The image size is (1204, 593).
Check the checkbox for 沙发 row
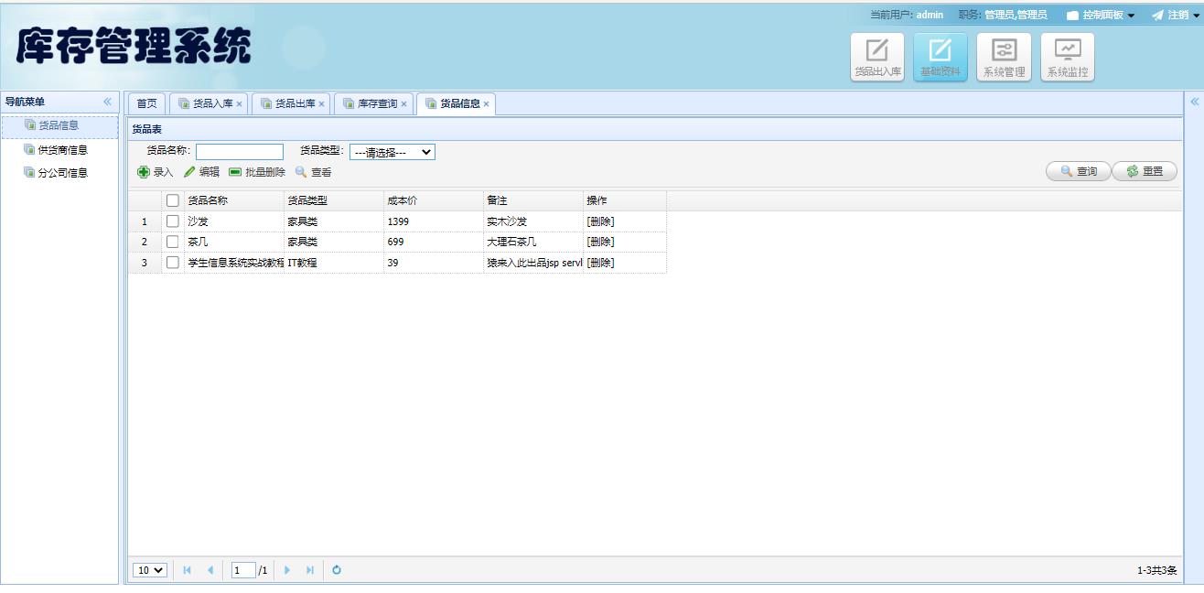(x=172, y=221)
